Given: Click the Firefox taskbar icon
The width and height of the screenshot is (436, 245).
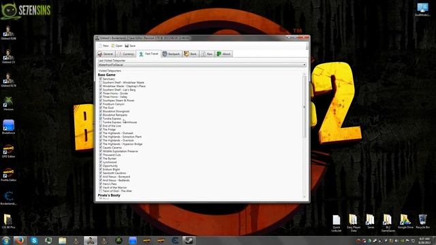Looking at the screenshot, I should coord(20,240).
